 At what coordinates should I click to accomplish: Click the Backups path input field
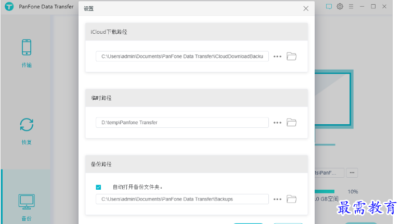click(x=182, y=199)
